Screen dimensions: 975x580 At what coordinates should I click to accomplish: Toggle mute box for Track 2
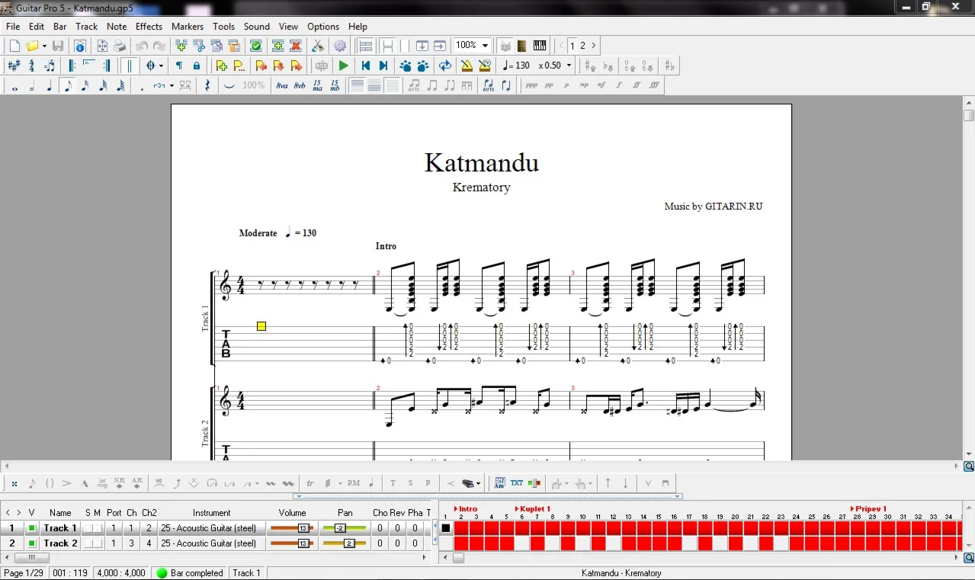pyautogui.click(x=97, y=543)
